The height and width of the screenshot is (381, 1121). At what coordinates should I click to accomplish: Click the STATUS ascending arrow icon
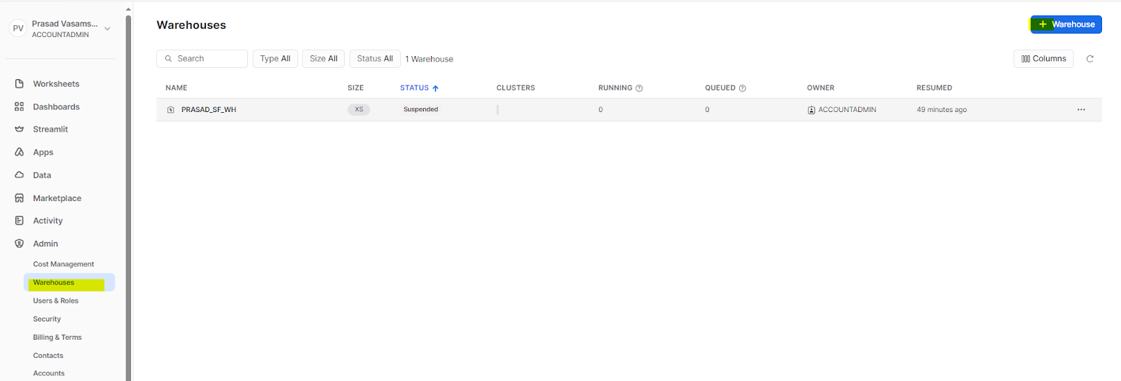[x=436, y=88]
